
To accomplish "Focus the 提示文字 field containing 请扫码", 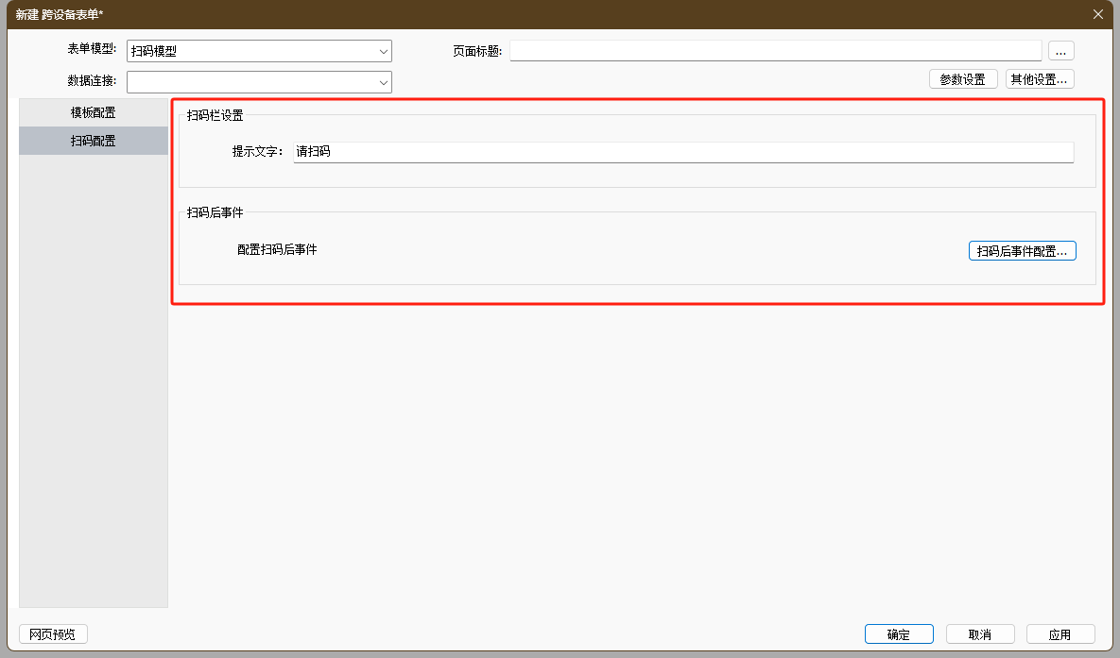I will click(682, 151).
